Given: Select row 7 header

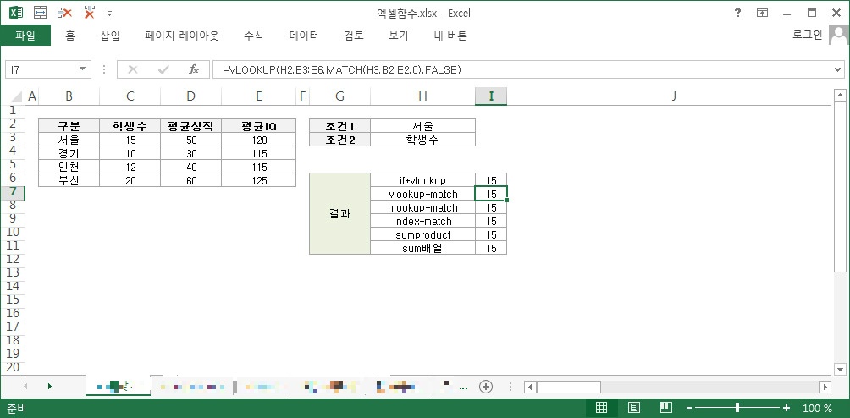Looking at the screenshot, I should (13, 193).
